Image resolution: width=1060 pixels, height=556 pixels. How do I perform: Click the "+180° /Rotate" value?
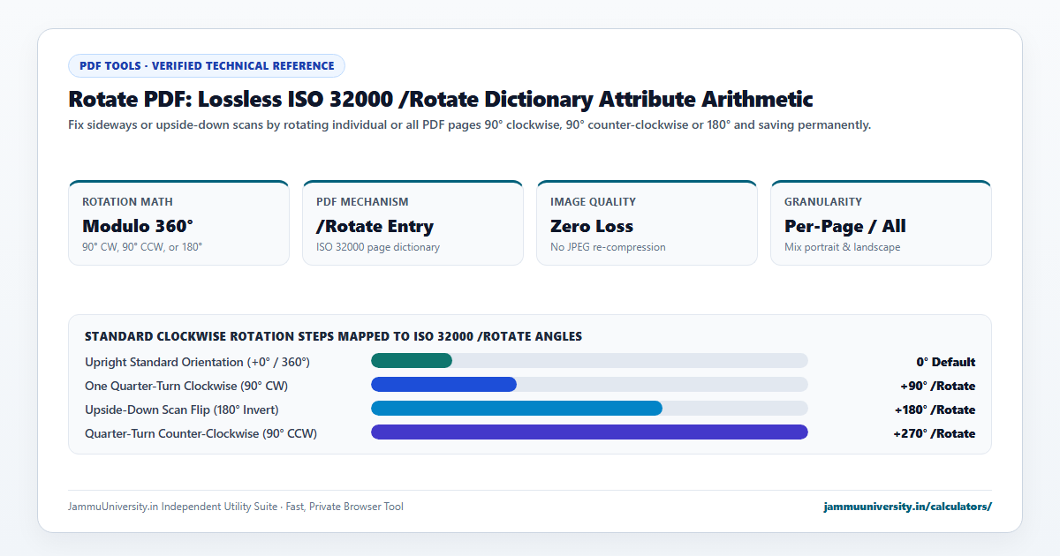point(935,409)
